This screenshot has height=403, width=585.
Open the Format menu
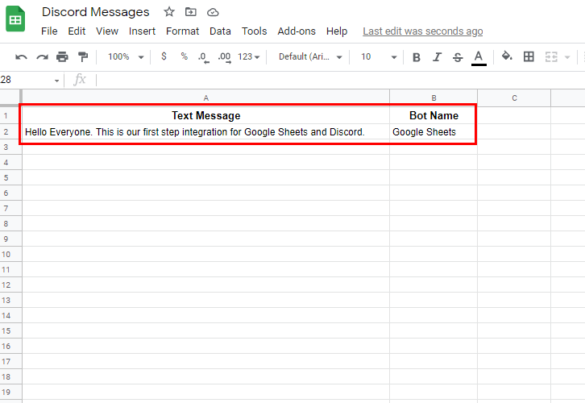[182, 31]
